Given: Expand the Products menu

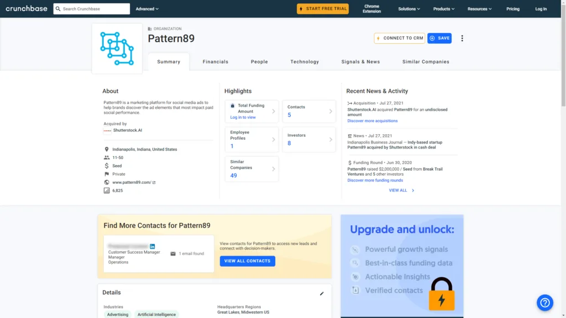Looking at the screenshot, I should click(x=444, y=9).
